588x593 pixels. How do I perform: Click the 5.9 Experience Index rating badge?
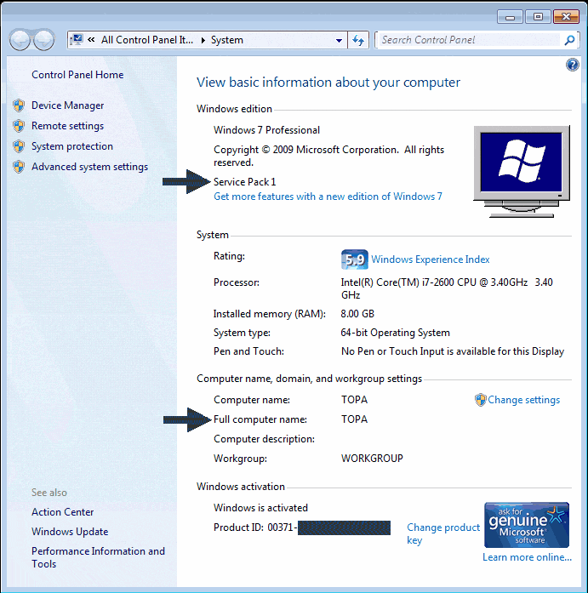[354, 259]
